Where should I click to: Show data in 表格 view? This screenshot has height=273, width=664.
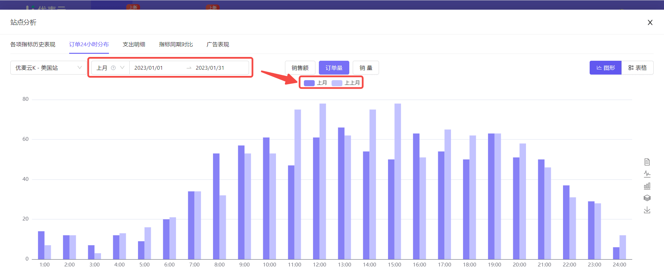pyautogui.click(x=637, y=68)
